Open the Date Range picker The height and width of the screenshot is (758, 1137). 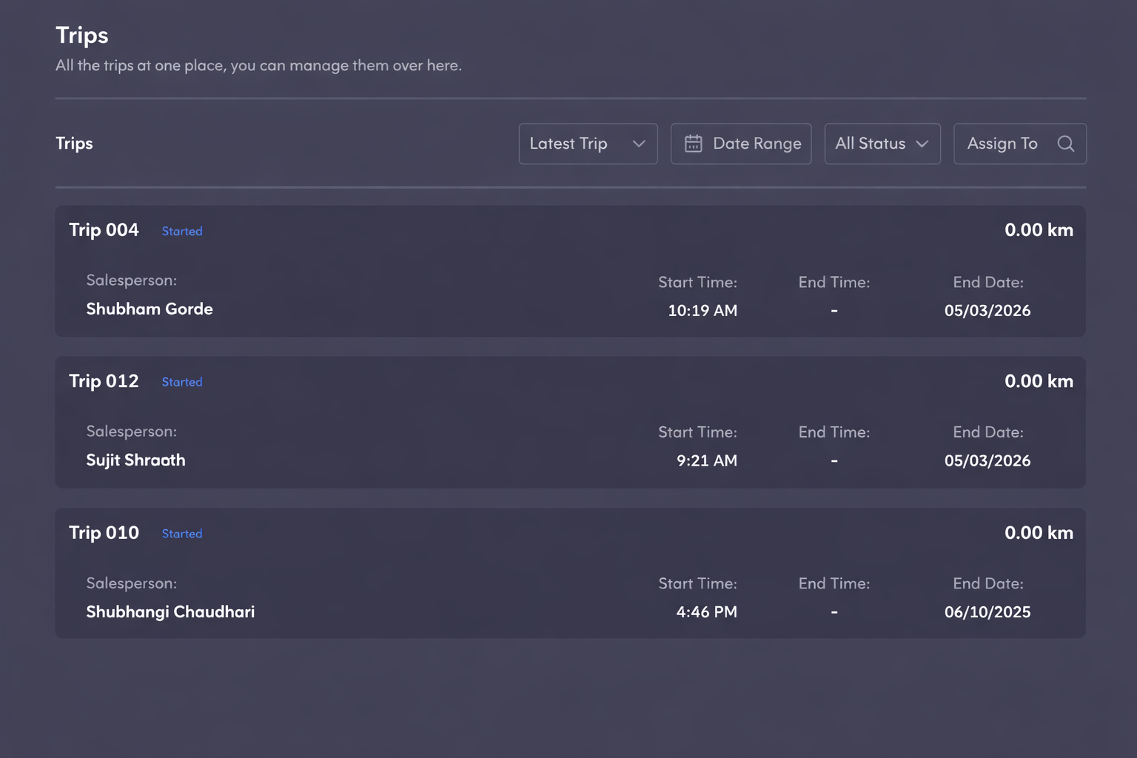741,144
